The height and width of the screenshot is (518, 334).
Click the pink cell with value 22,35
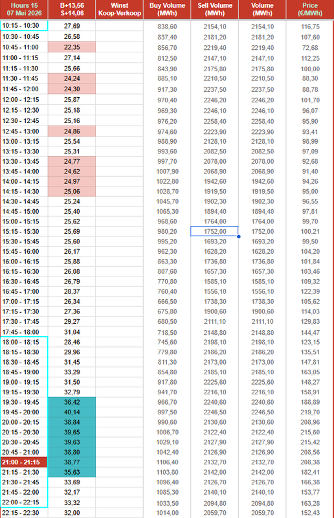[x=72, y=47]
